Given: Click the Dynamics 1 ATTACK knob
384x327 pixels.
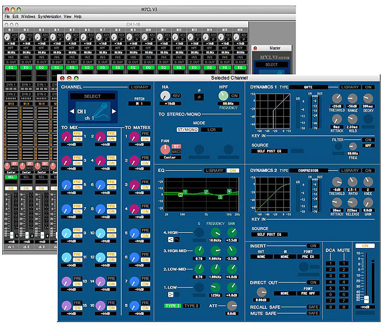Looking at the screenshot, I should pos(337,119).
